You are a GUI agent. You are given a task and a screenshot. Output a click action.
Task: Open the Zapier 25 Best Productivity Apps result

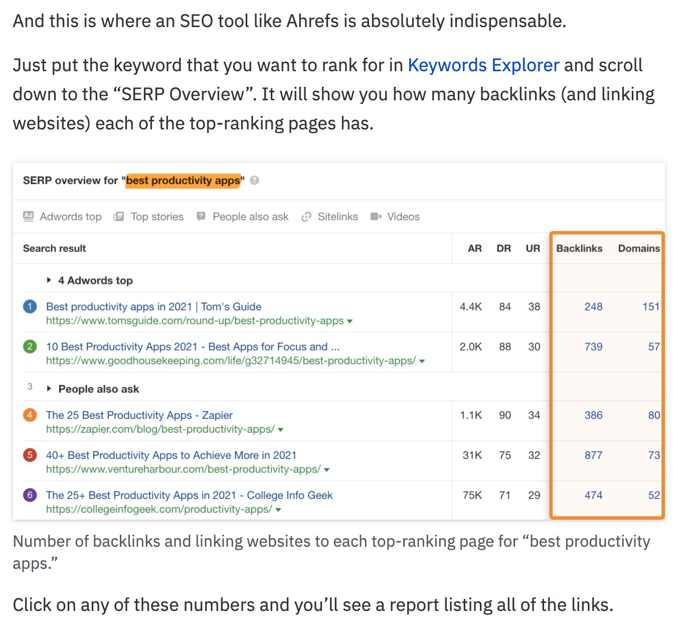(x=139, y=415)
